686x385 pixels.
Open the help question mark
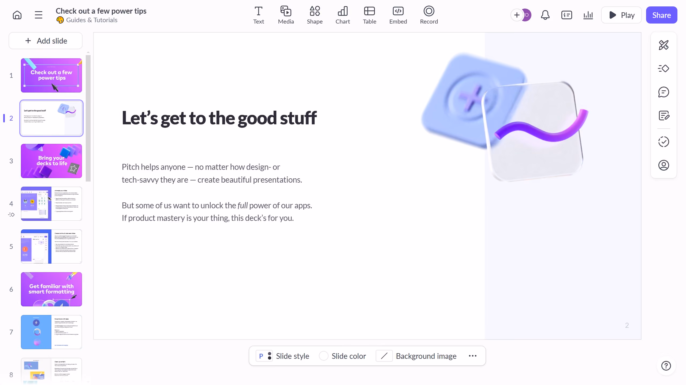pyautogui.click(x=666, y=365)
